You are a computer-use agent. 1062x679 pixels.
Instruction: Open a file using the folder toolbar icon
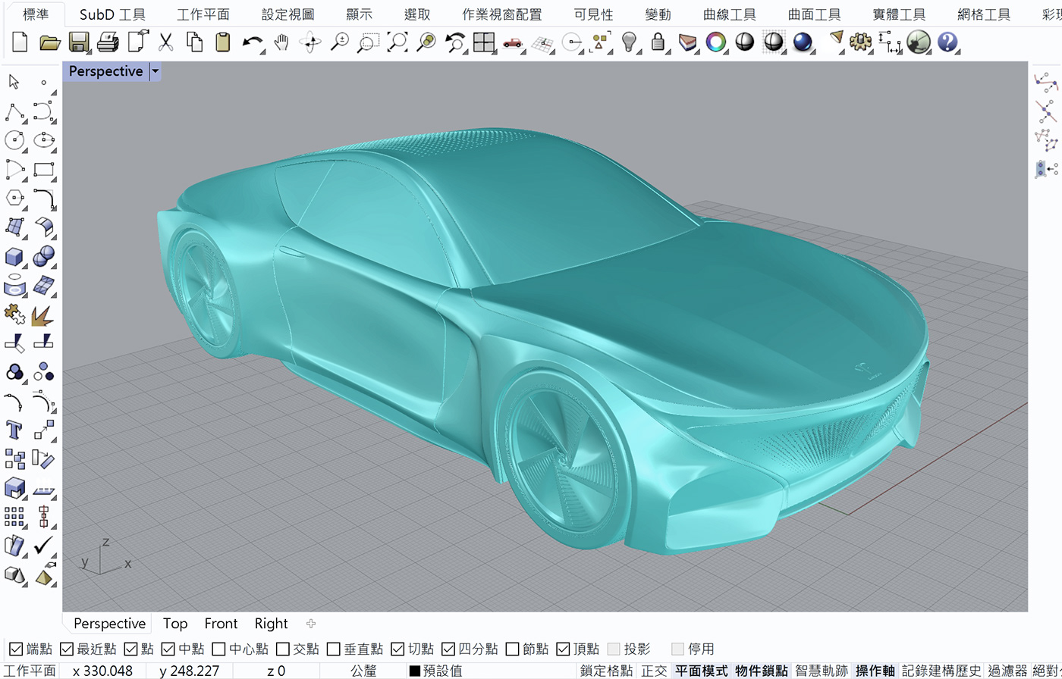click(x=49, y=43)
